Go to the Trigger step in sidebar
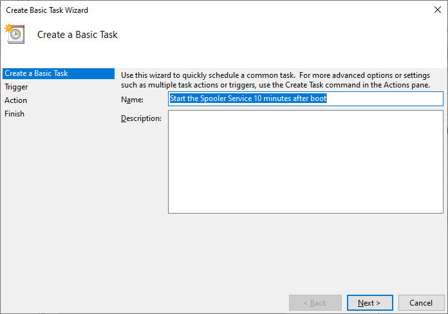The width and height of the screenshot is (448, 314). 16,87
